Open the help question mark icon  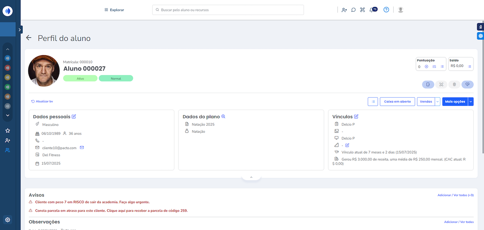(386, 10)
